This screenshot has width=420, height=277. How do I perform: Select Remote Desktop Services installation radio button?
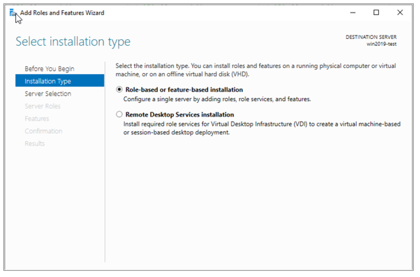(x=119, y=114)
